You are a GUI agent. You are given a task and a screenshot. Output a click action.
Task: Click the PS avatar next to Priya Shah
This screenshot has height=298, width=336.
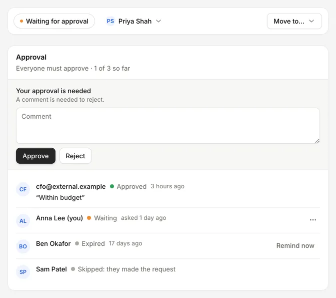click(x=110, y=21)
